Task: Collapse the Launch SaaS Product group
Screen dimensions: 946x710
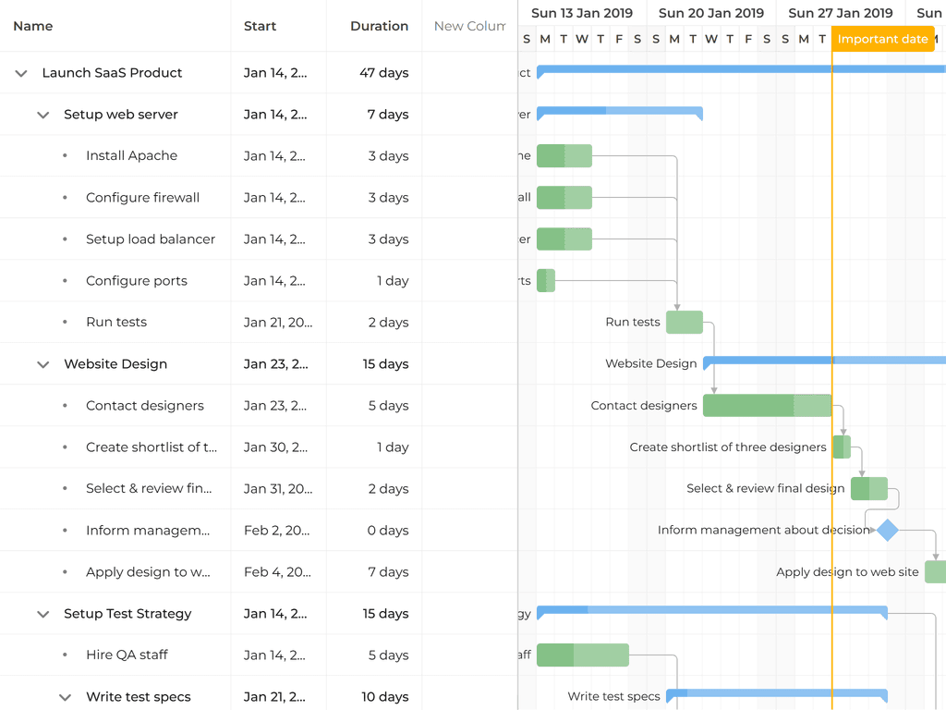Action: point(21,73)
